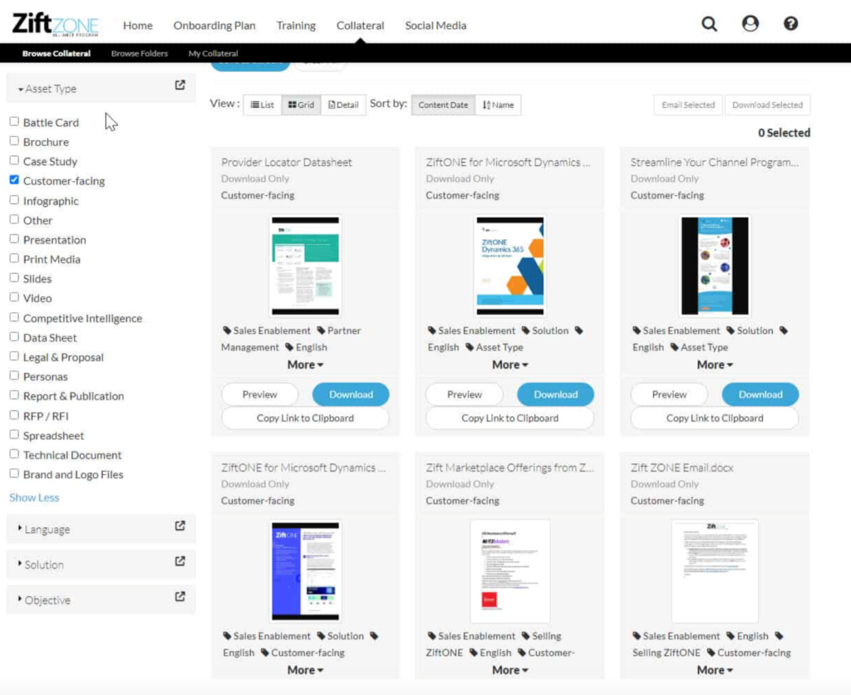This screenshot has height=695, width=851.
Task: Expand More on Streamline Your Channel Program card
Action: [714, 365]
